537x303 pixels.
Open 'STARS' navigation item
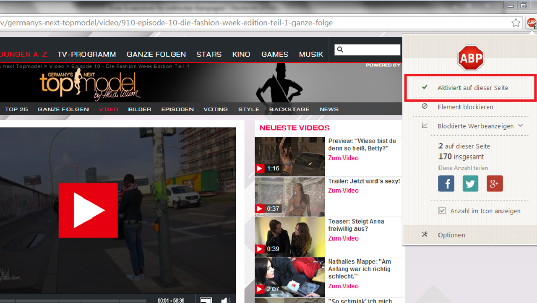[209, 55]
